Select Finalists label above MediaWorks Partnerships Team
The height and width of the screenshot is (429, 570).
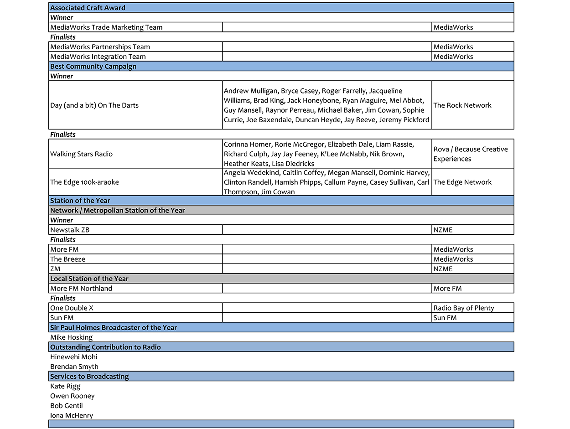(x=63, y=37)
